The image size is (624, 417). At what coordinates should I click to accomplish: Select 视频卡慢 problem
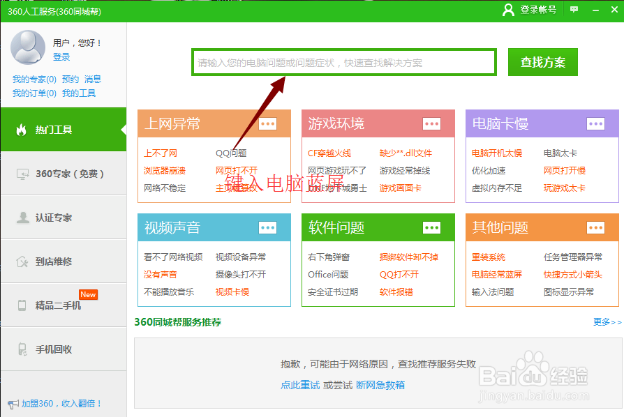pos(232,291)
